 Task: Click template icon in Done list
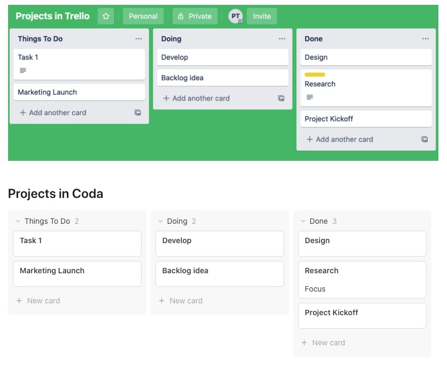[424, 139]
